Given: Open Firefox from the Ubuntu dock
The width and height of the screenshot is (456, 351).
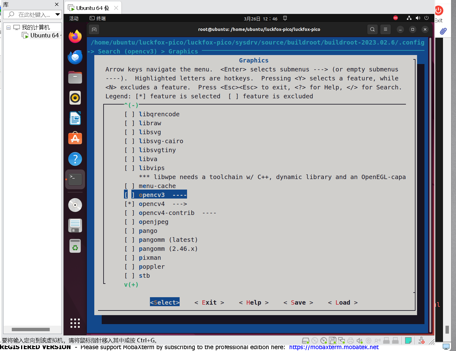Looking at the screenshot, I should pyautogui.click(x=75, y=37).
